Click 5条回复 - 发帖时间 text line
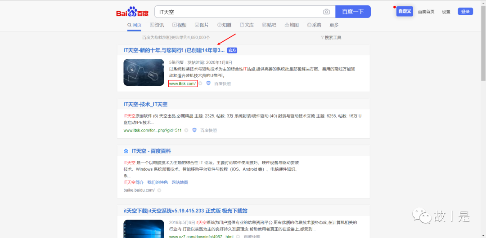Viewport: 486px width, 238px height. (x=201, y=62)
